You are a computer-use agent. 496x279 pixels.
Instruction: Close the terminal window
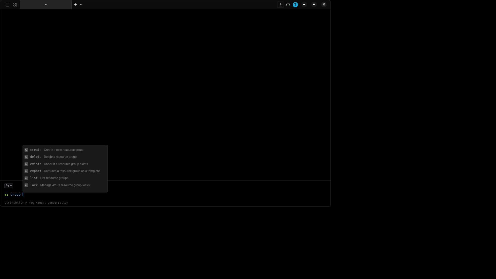[324, 4]
